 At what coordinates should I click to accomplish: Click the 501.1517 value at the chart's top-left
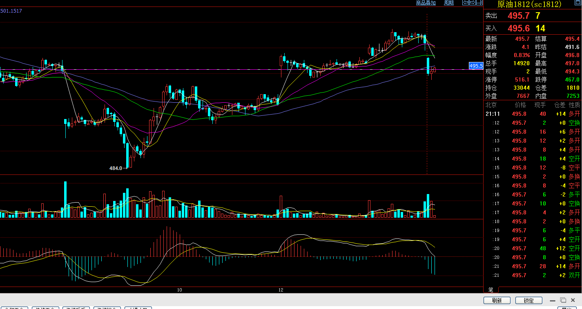coord(11,11)
